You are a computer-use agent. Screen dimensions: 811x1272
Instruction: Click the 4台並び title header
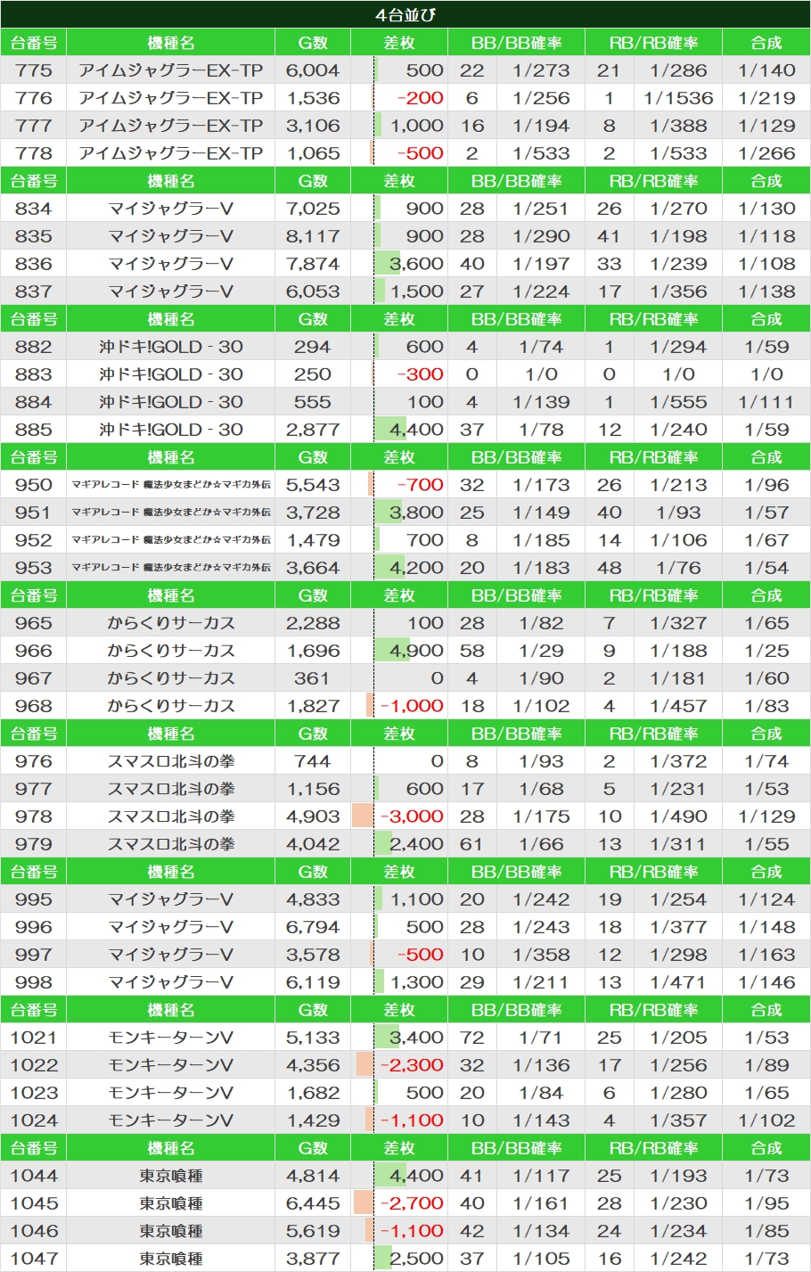(x=405, y=15)
